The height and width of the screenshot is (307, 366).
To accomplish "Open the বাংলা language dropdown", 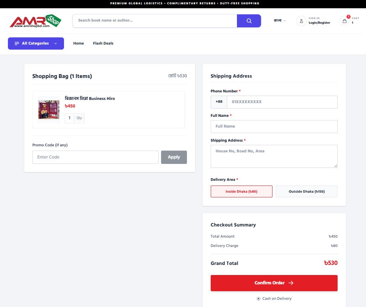I will (x=280, y=21).
